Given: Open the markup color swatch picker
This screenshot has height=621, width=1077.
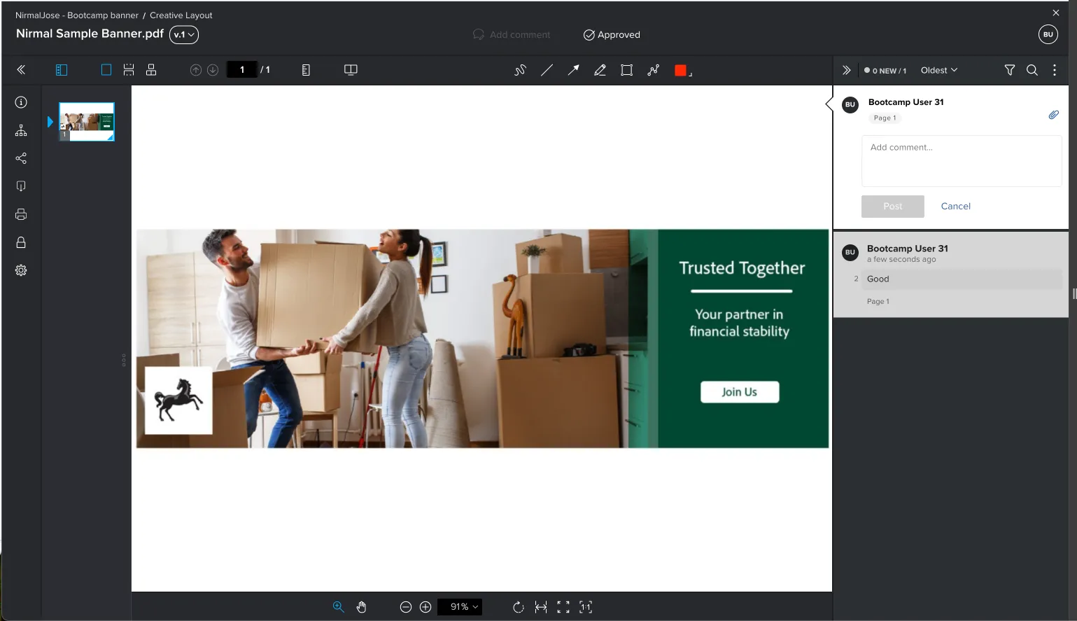Looking at the screenshot, I should click(682, 70).
